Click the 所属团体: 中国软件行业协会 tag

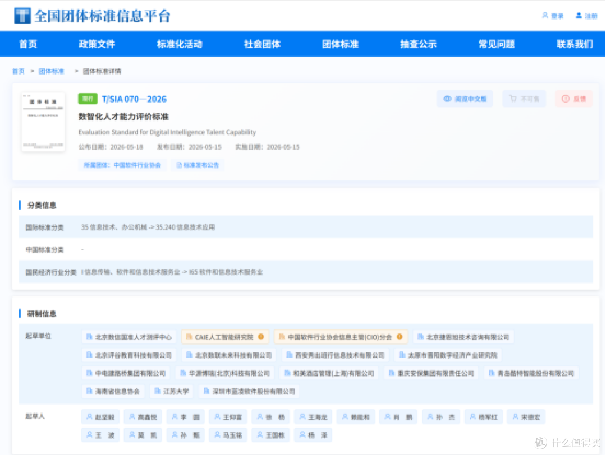[122, 165]
